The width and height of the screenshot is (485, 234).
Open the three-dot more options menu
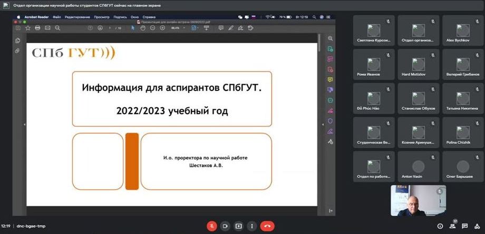(x=251, y=226)
